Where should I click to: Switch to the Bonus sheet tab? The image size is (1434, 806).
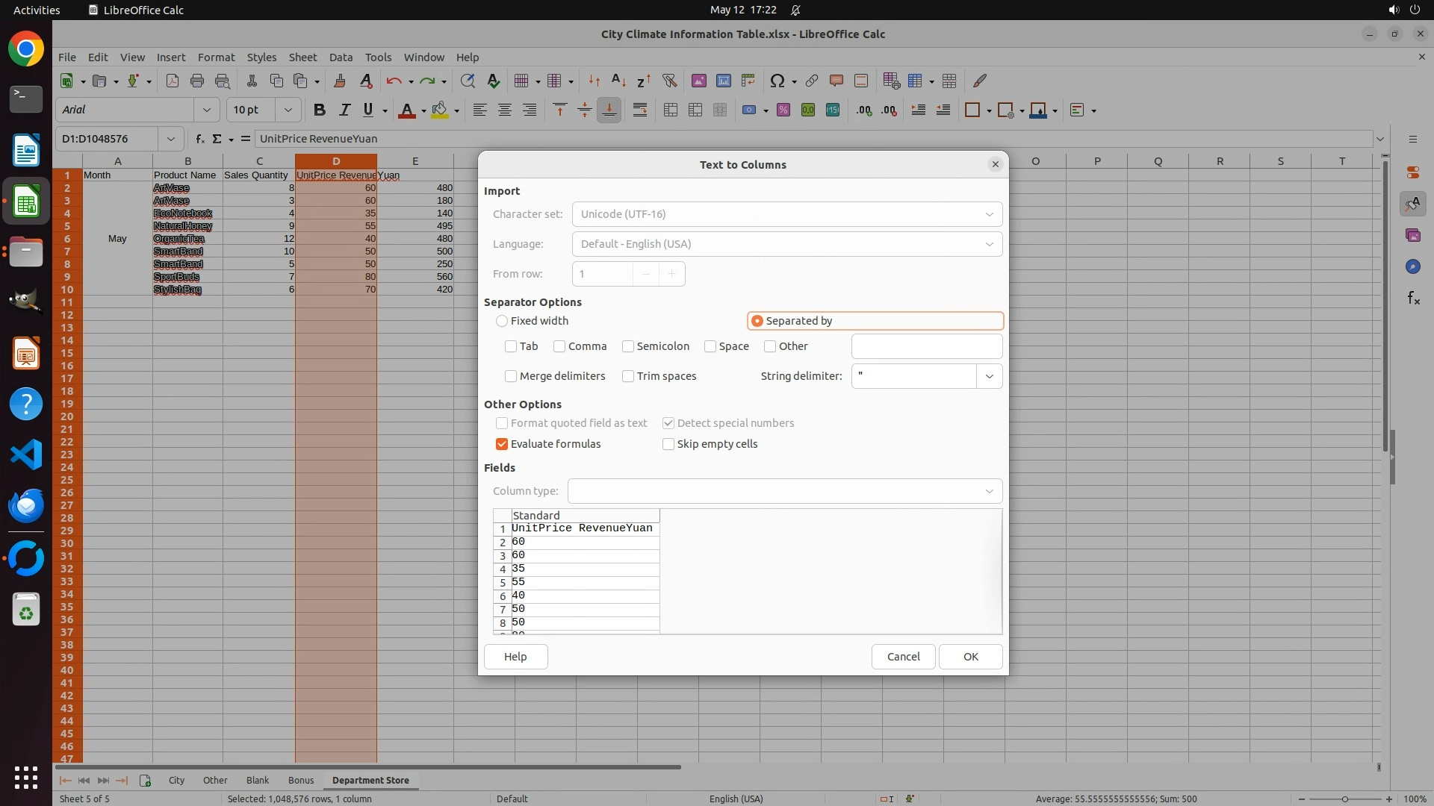point(301,781)
